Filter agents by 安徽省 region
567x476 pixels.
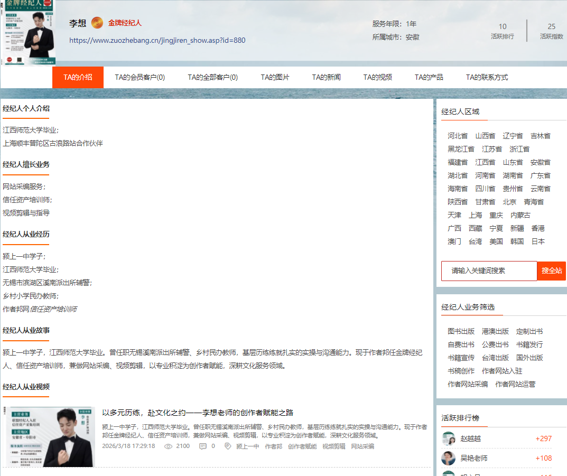tap(540, 162)
